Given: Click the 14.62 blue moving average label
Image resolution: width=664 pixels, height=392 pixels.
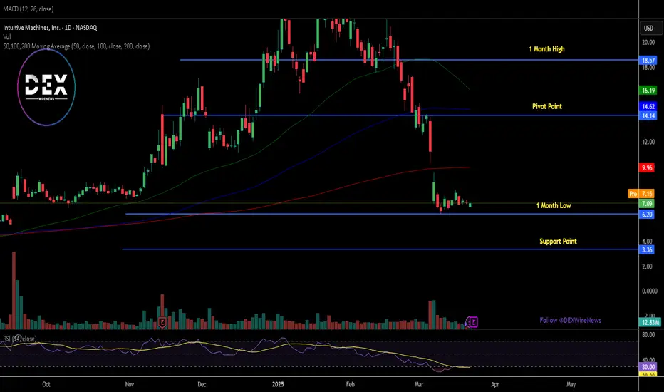Looking at the screenshot, I should pos(648,107).
